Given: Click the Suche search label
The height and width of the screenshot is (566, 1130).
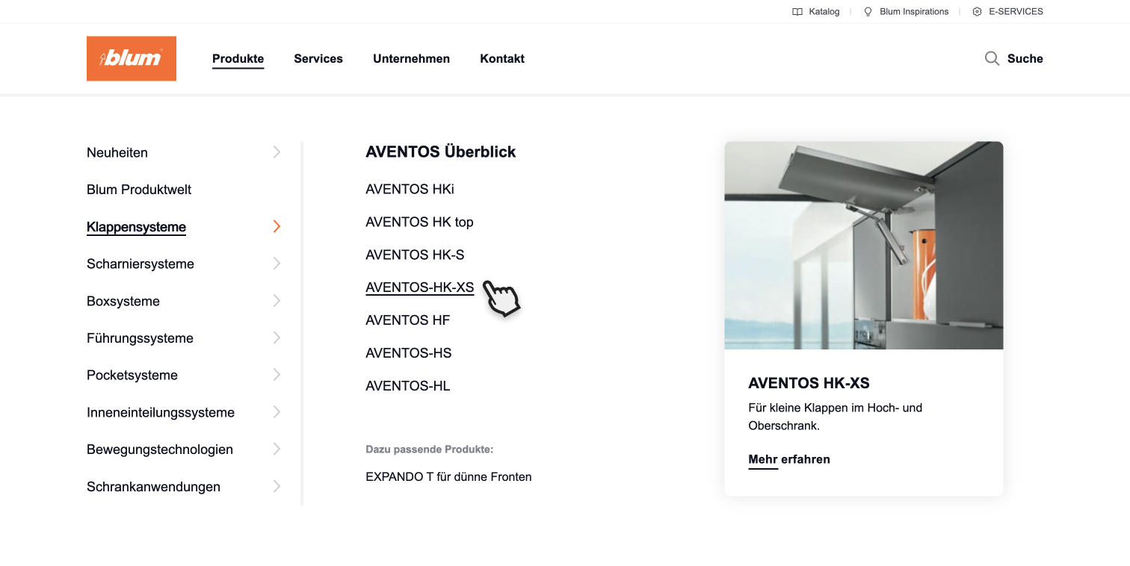Looking at the screenshot, I should pos(1025,58).
